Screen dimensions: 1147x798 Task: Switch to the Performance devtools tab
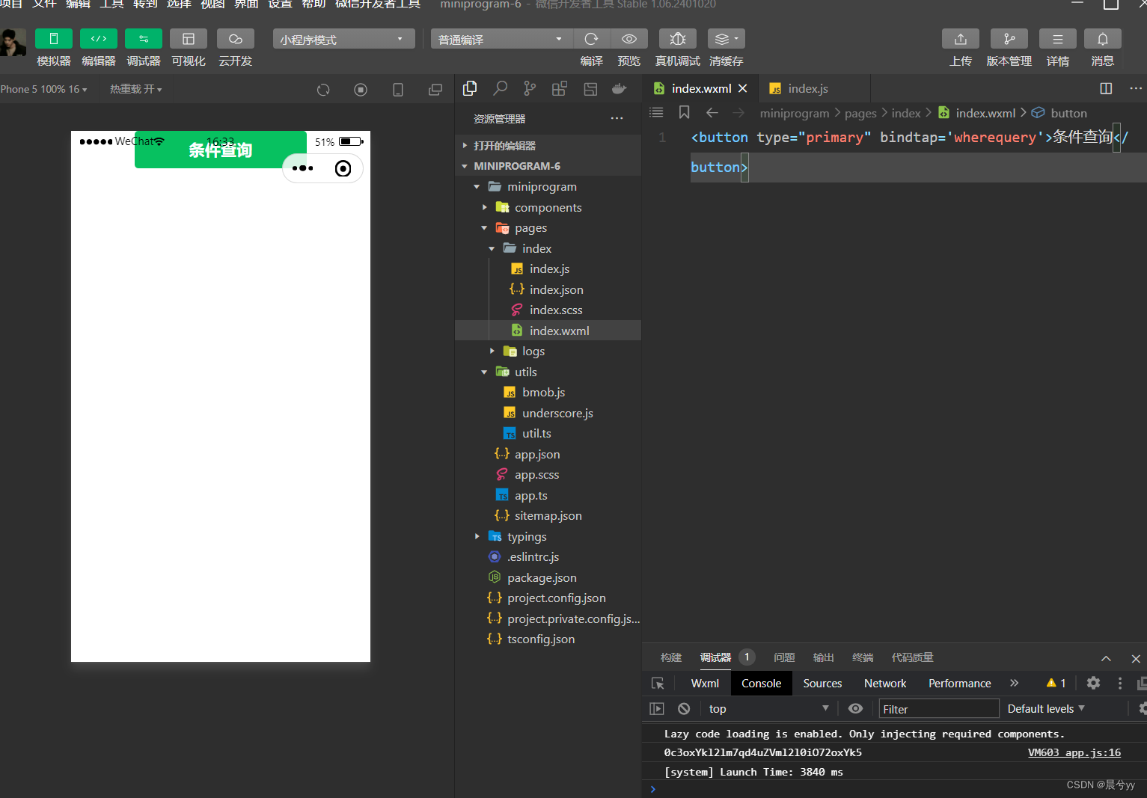coord(959,683)
